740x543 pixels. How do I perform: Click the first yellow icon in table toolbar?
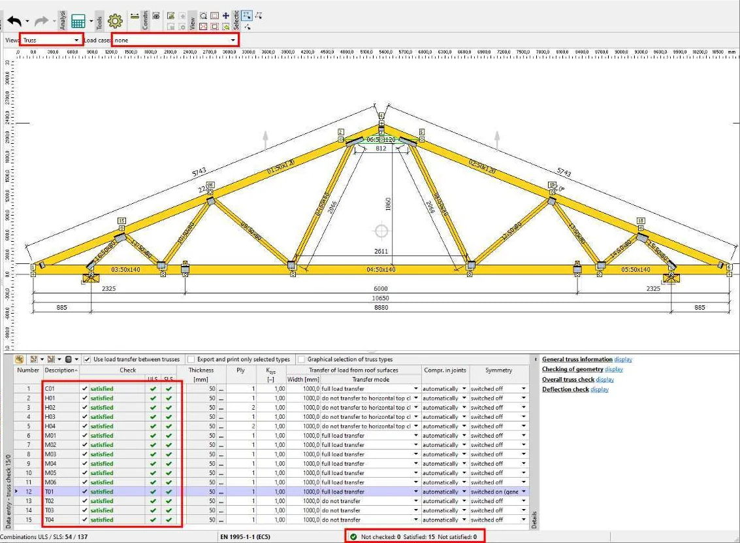[20, 359]
